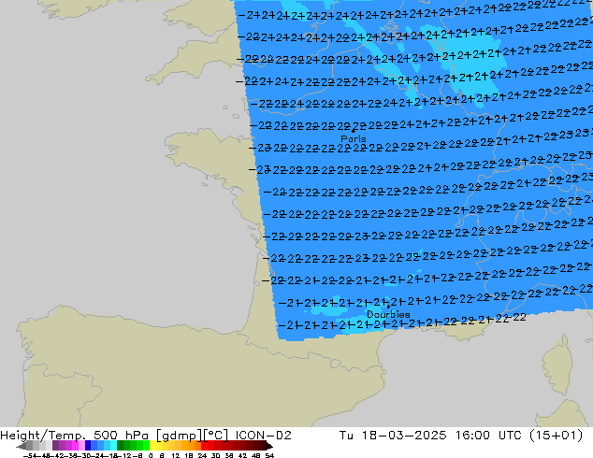Click the 'Height/Temp. 500 hPa' title text
Screen dimensions: 593x458
pos(76,436)
